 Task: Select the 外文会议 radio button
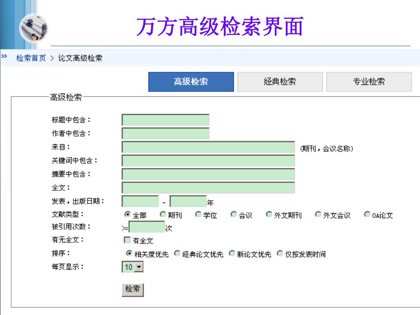coord(318,214)
